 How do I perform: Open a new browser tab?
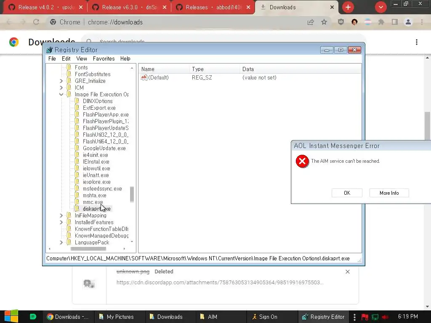tap(348, 8)
